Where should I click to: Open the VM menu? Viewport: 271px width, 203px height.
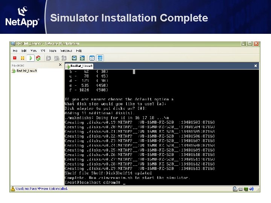[x=43, y=51]
